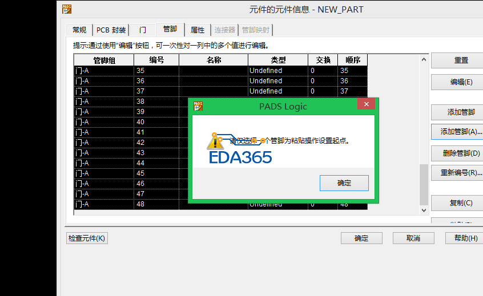Click the Undefined type cell in row 37

click(278, 91)
